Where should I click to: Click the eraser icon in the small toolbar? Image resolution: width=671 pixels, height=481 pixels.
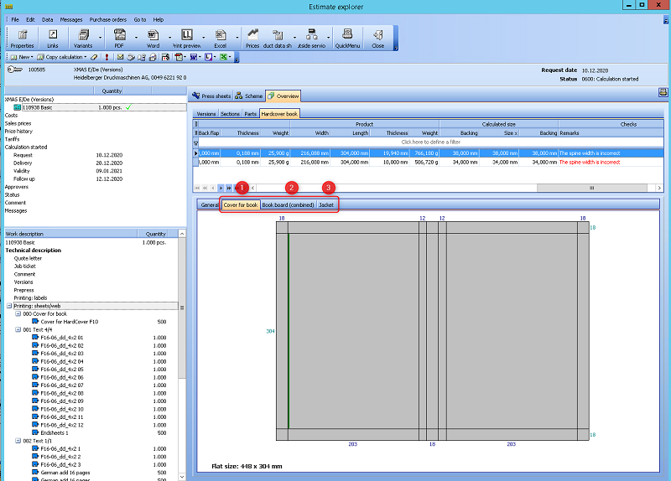[x=94, y=57]
